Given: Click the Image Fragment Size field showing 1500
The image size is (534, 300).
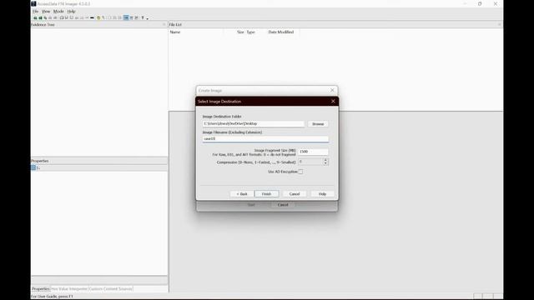Looking at the screenshot, I should pos(314,152).
